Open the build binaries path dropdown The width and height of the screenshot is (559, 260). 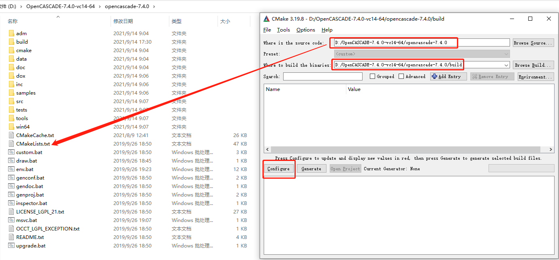(x=506, y=65)
